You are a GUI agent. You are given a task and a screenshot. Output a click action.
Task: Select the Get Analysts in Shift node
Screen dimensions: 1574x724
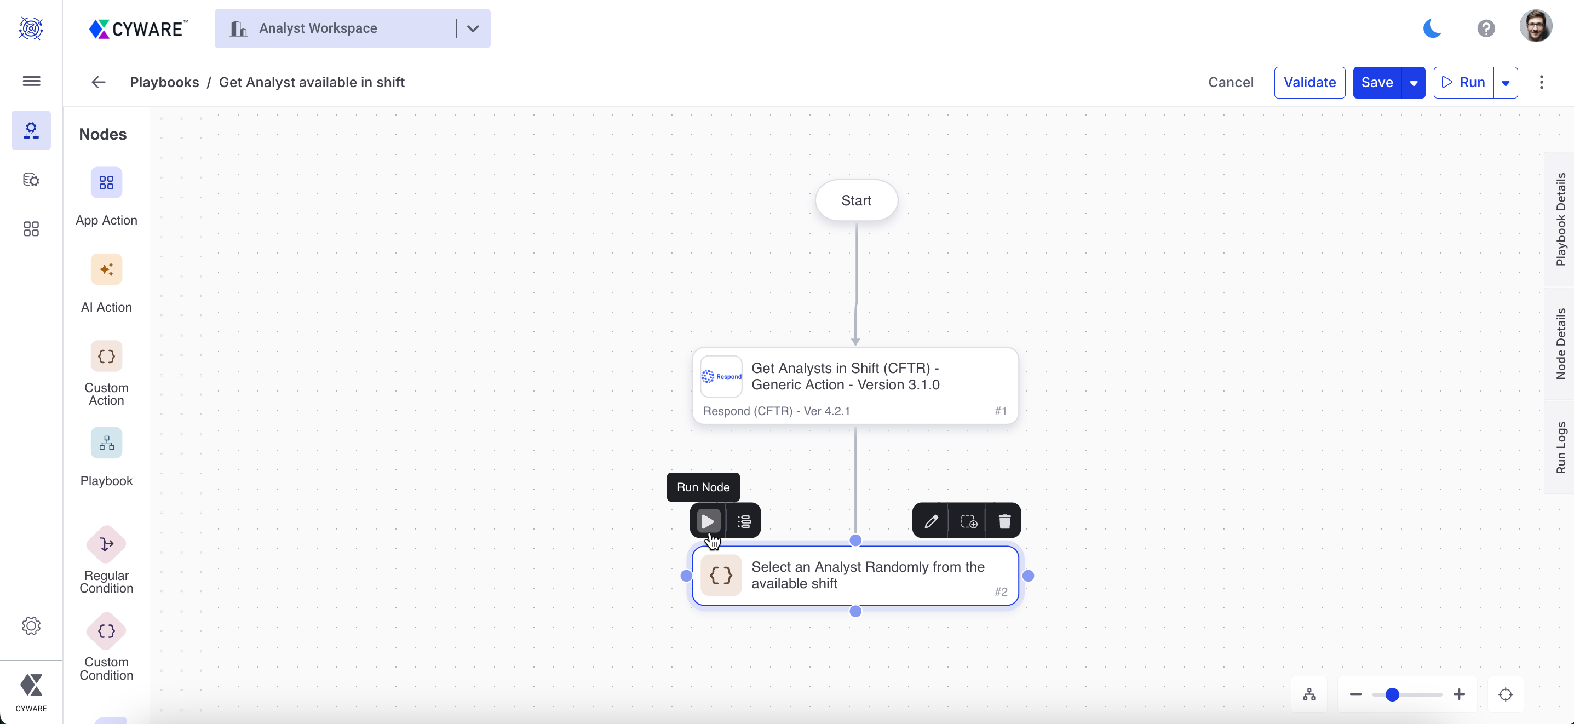pos(854,385)
